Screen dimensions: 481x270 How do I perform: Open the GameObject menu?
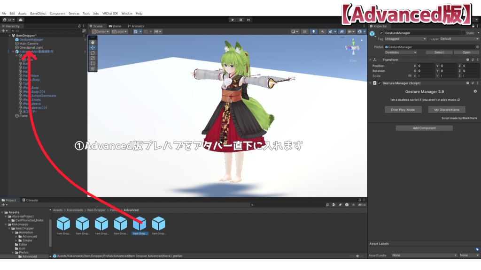click(38, 14)
